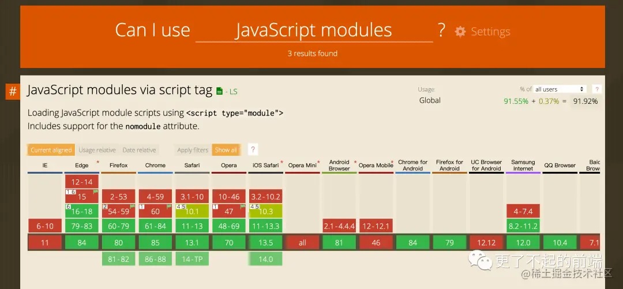Click the Firefox for Android header

[449, 166]
